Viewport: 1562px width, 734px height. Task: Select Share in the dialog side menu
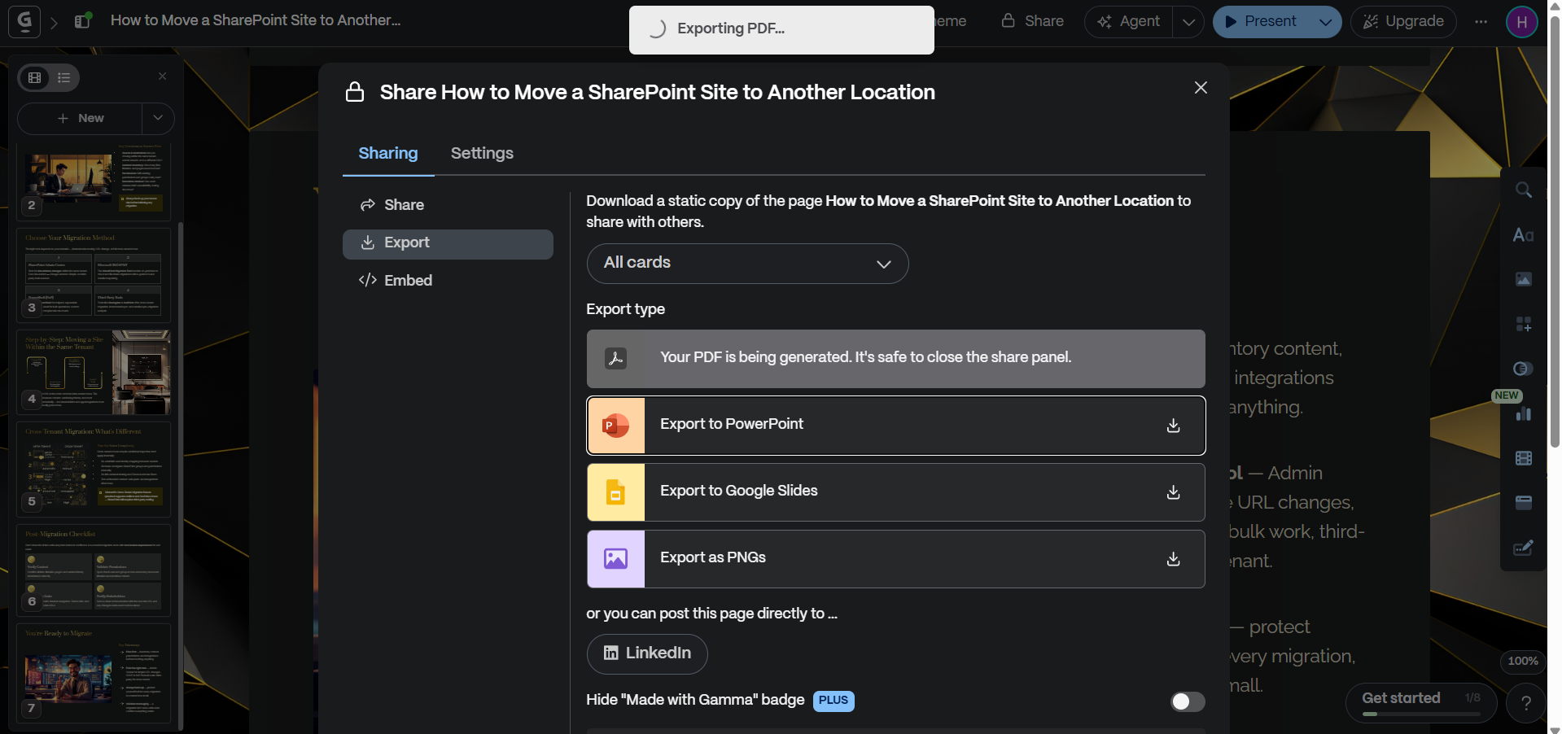(x=448, y=205)
